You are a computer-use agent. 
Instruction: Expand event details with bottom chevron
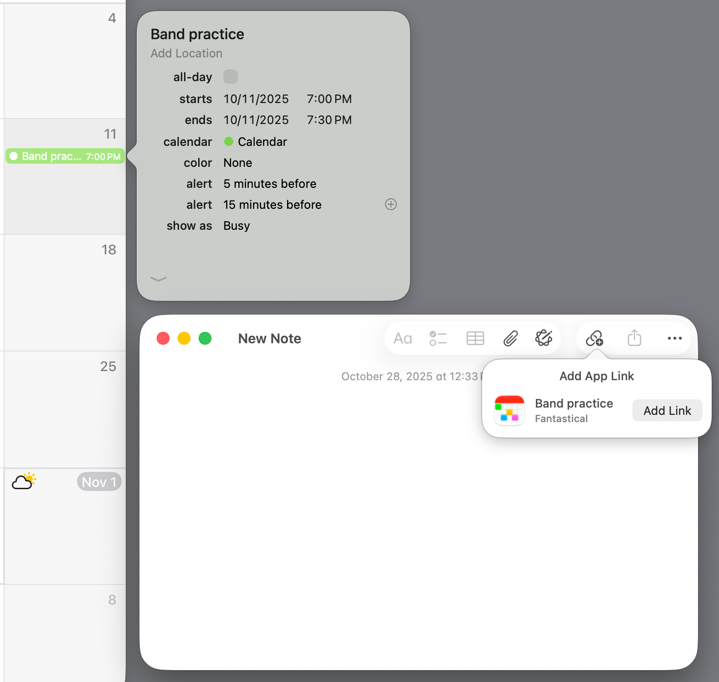[x=159, y=279]
